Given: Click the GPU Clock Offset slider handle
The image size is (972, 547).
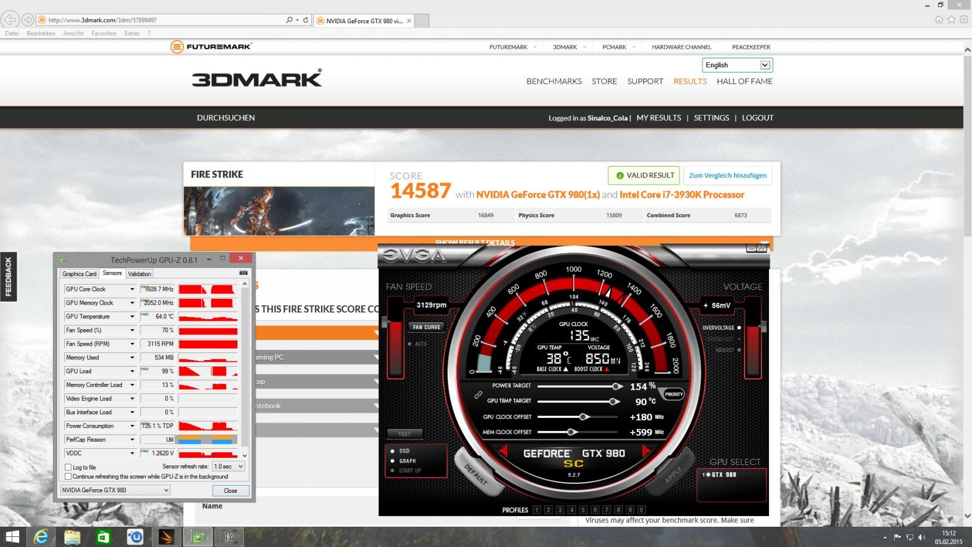Looking at the screenshot, I should [x=583, y=417].
